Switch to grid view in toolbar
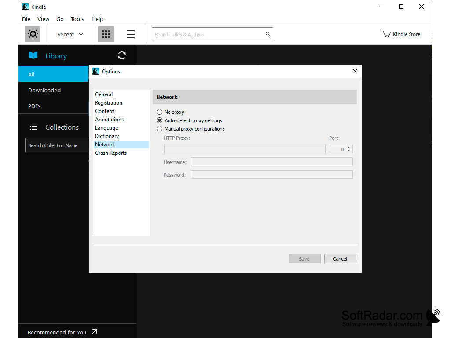Screen dimensions: 451x338 coord(106,34)
